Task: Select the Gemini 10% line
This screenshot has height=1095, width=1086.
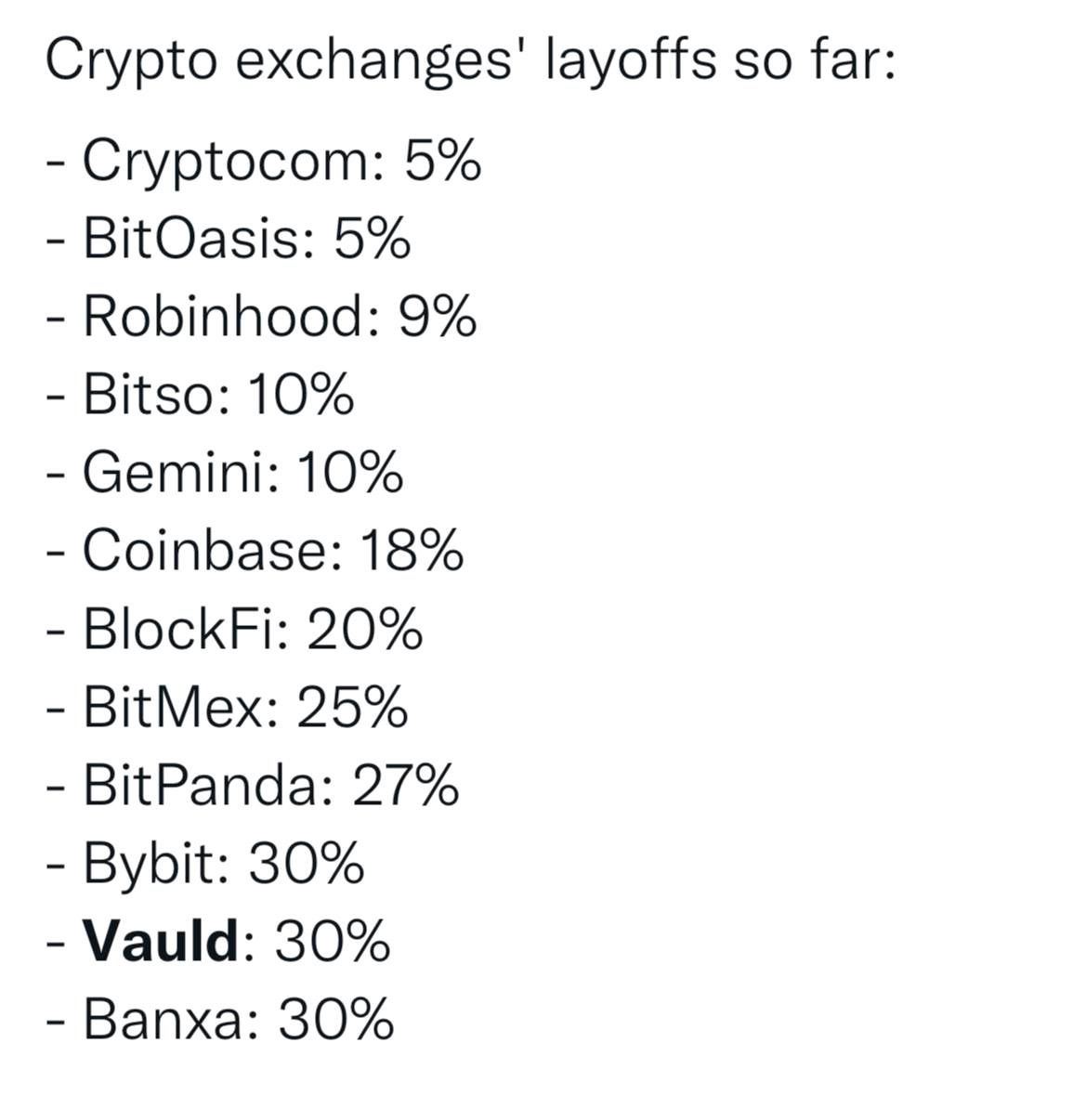Action: coord(225,473)
